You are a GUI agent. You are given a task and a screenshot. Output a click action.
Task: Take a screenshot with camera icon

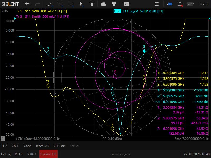point(127,4)
